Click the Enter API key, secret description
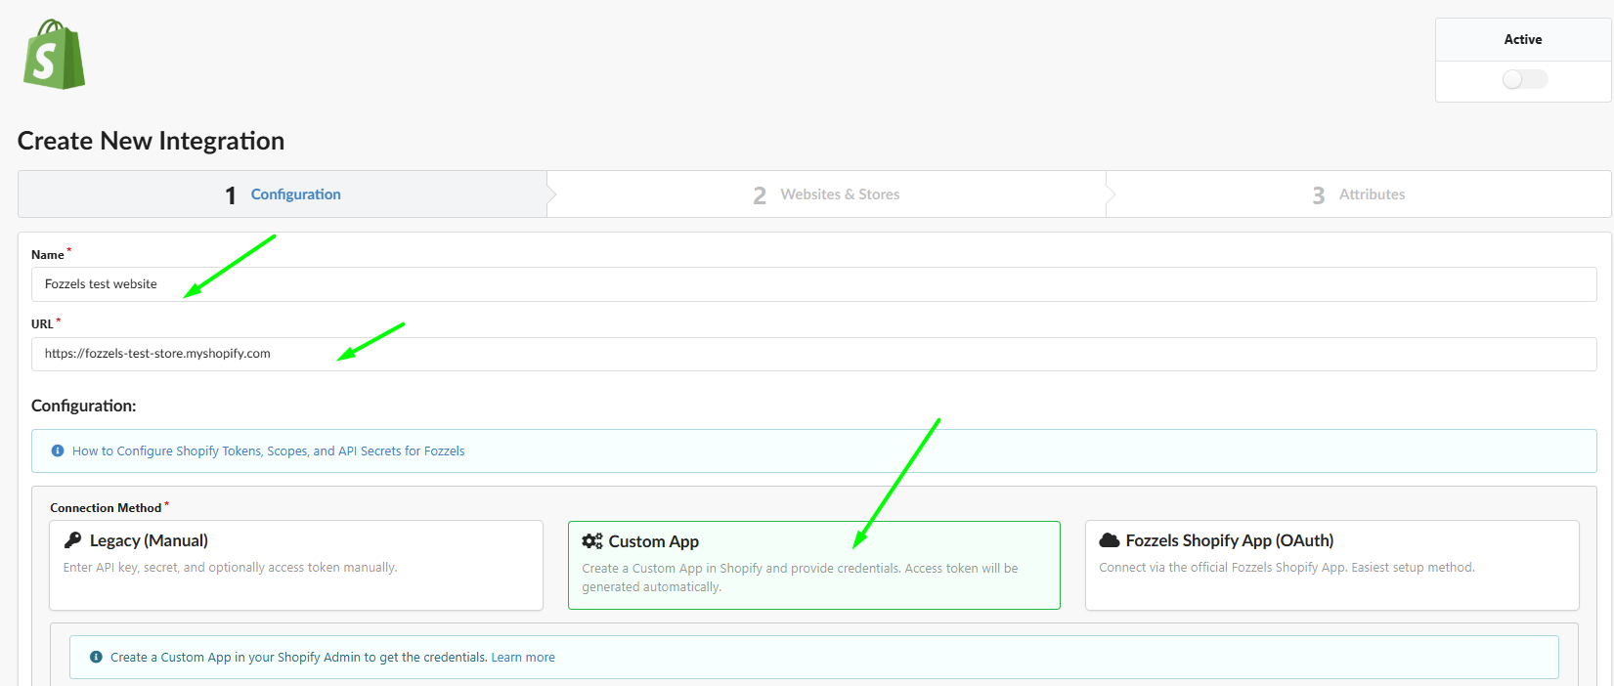 [230, 568]
